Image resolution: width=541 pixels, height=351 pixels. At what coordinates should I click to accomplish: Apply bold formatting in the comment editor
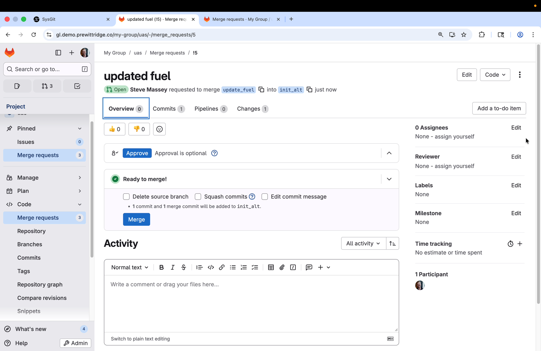(x=161, y=267)
